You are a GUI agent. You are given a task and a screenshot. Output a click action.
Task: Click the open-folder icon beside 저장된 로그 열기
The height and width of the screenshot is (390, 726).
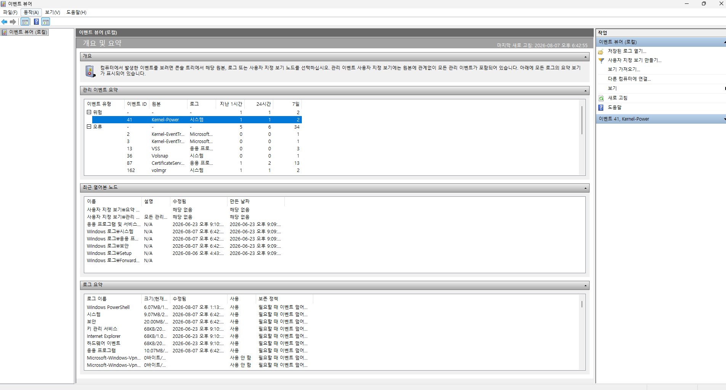pyautogui.click(x=601, y=51)
